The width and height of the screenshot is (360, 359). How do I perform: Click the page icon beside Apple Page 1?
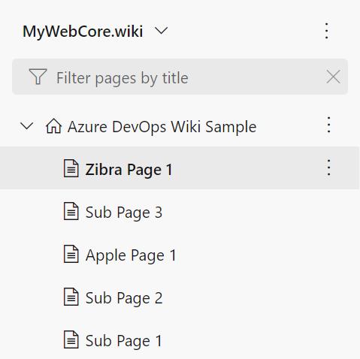(x=71, y=254)
